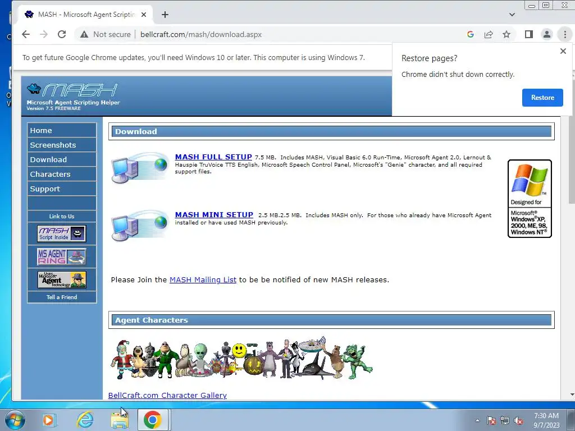
Task: Click the network tray icon
Action: (x=505, y=420)
